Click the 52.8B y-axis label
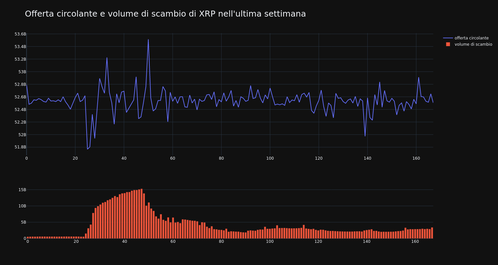 [x=20, y=84]
